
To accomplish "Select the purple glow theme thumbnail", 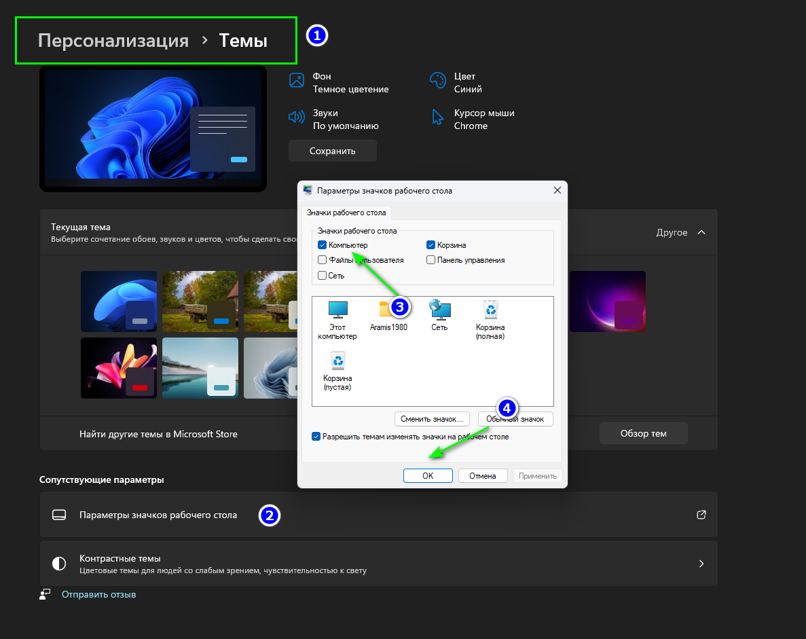I will (x=608, y=302).
